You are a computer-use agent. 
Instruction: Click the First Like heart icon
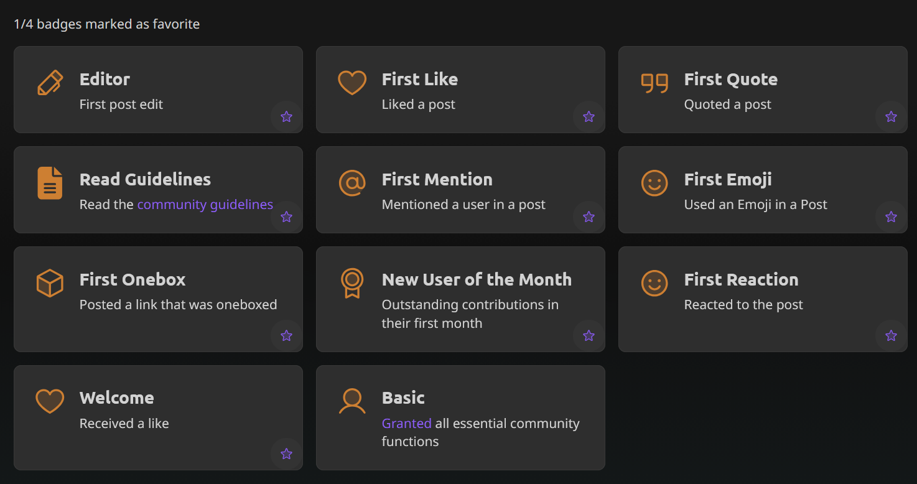tap(352, 83)
